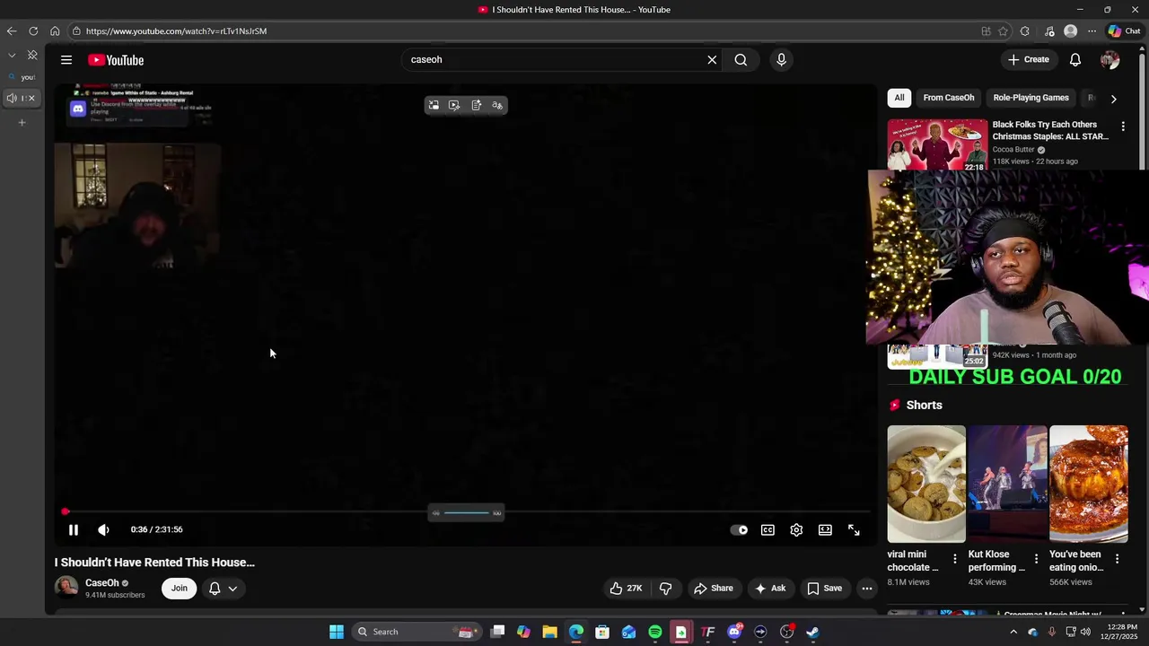1149x646 pixels.
Task: Open the Kut Klose performing short
Action: click(x=1007, y=484)
